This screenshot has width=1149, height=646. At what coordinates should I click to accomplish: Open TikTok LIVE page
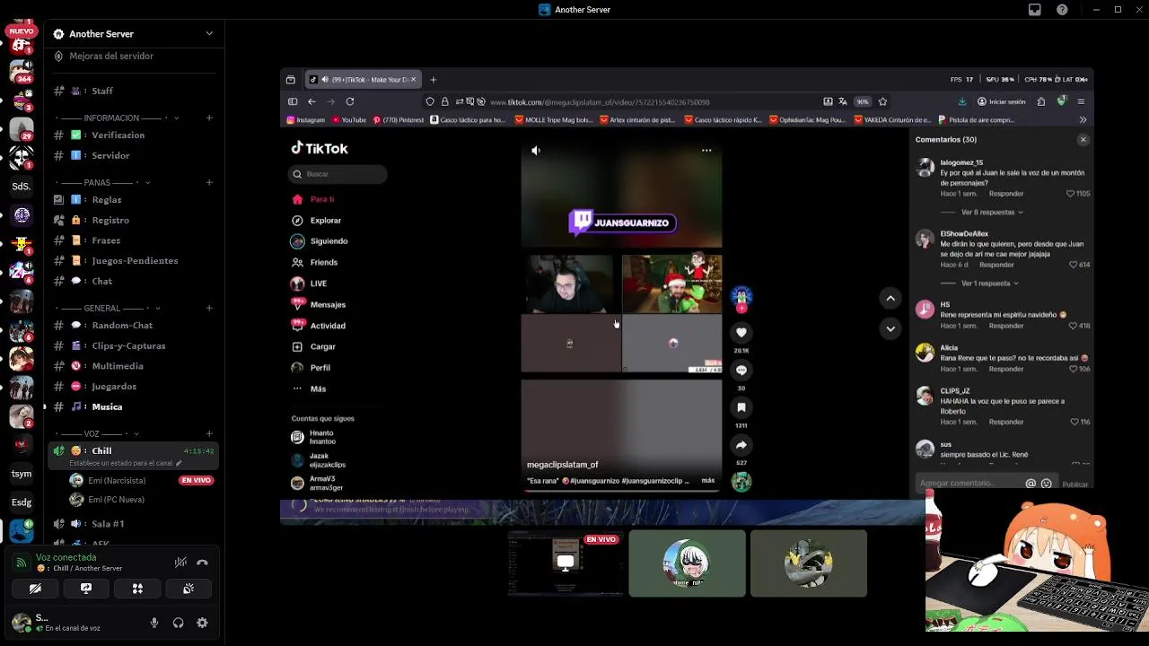(309, 284)
